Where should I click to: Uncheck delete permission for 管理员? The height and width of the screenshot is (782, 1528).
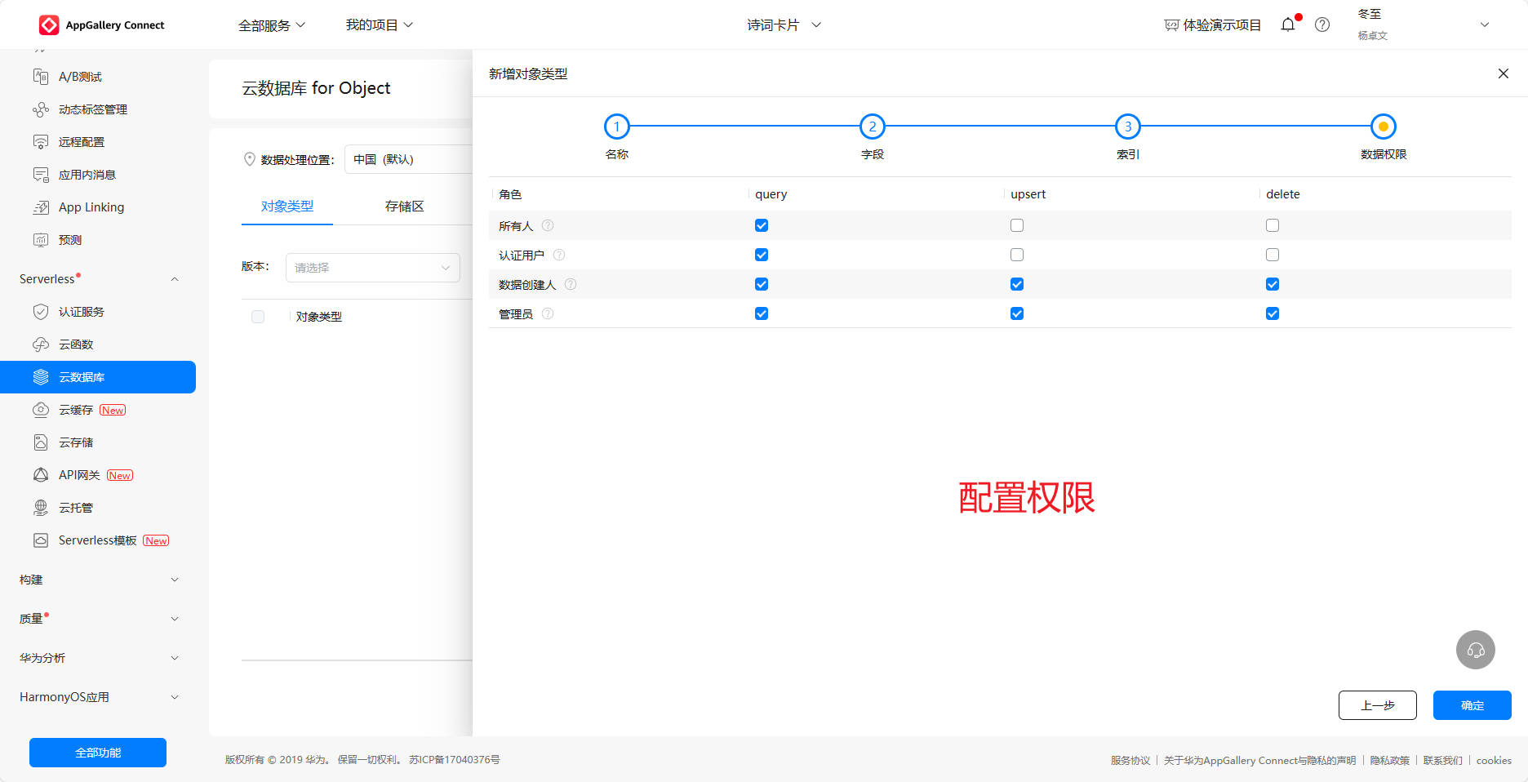(1273, 313)
